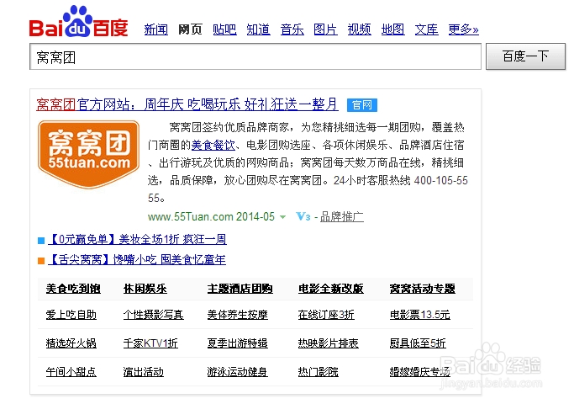Click the 休闲娱乐 column heading
Image resolution: width=574 pixels, height=404 pixels.
145,289
